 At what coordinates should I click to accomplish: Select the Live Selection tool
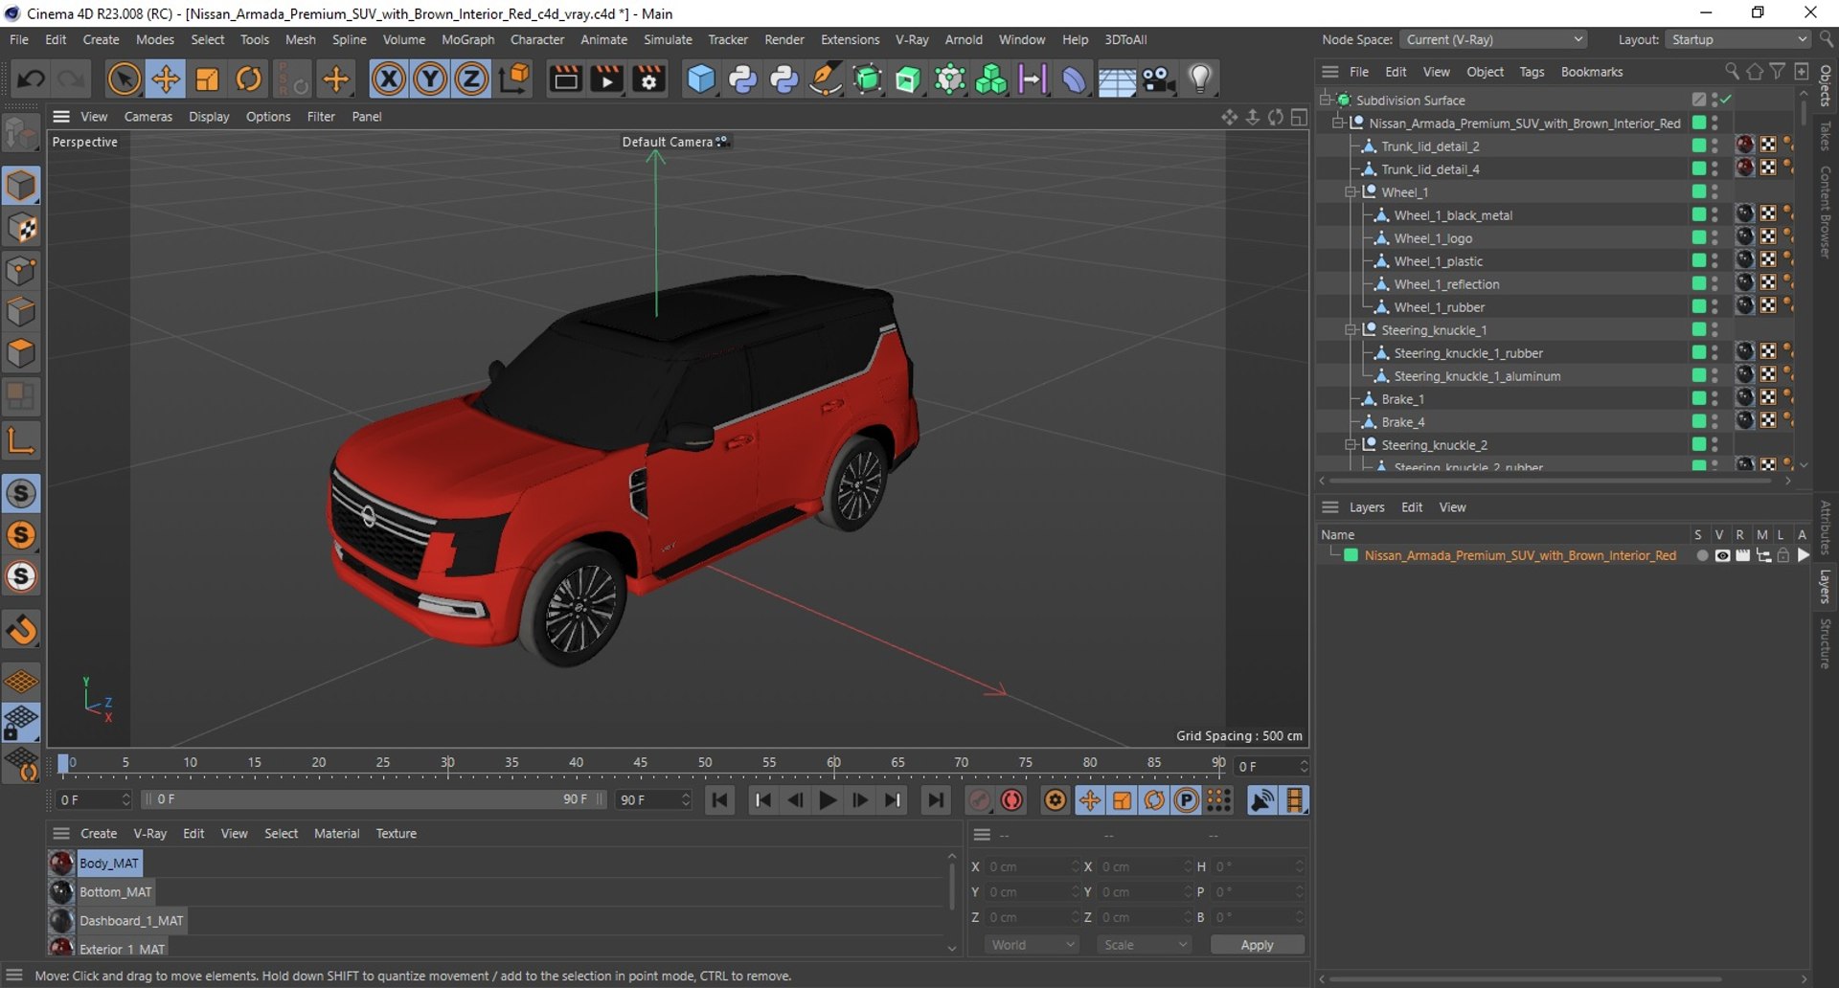click(x=124, y=79)
